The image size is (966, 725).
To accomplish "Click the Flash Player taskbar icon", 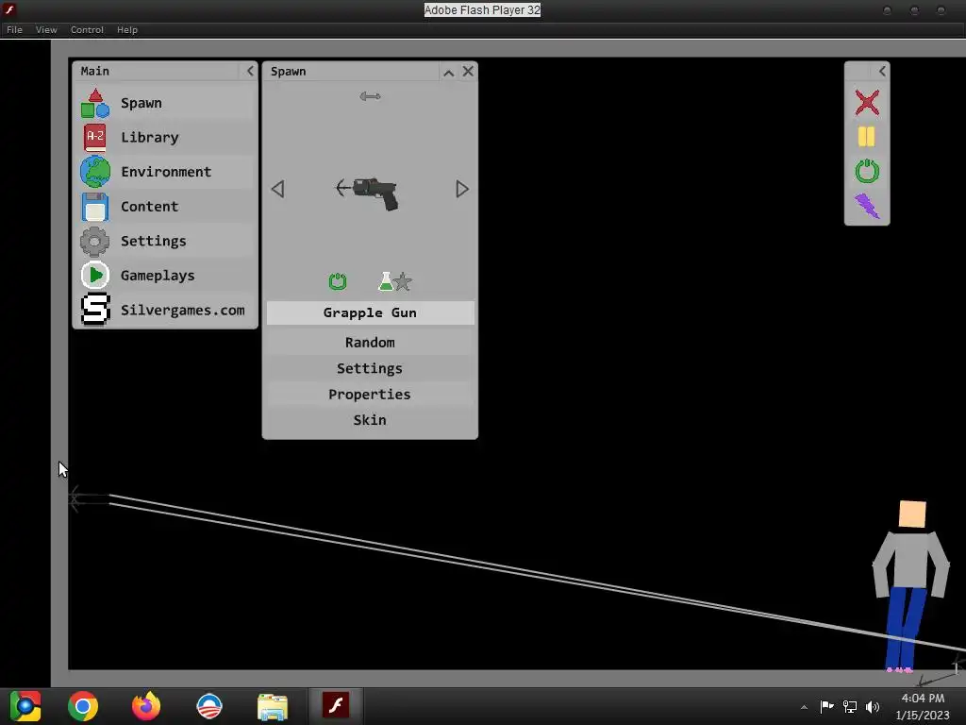I will pos(336,705).
